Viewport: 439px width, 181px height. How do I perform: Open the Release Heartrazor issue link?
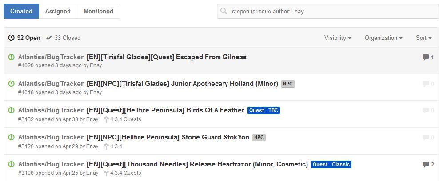point(197,164)
